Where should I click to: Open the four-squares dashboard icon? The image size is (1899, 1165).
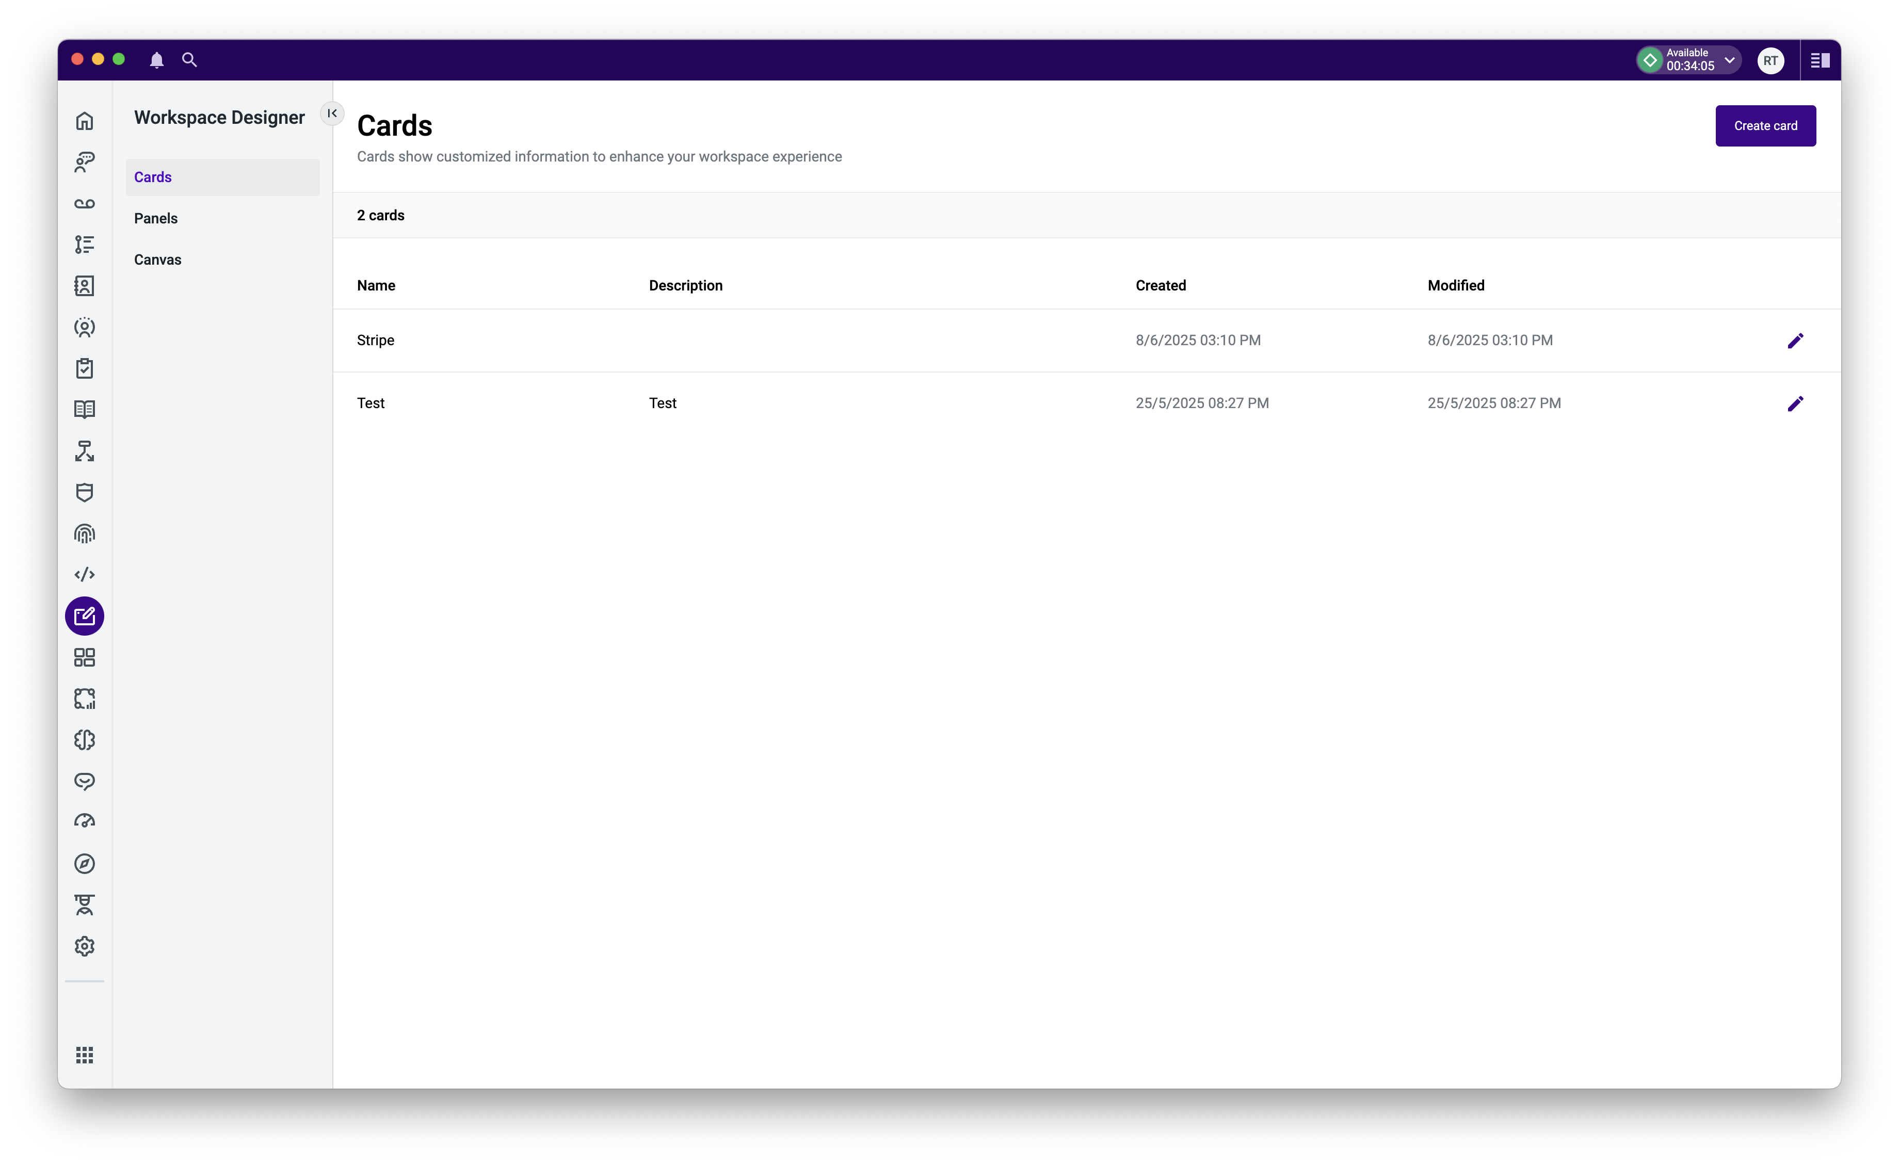click(x=85, y=657)
